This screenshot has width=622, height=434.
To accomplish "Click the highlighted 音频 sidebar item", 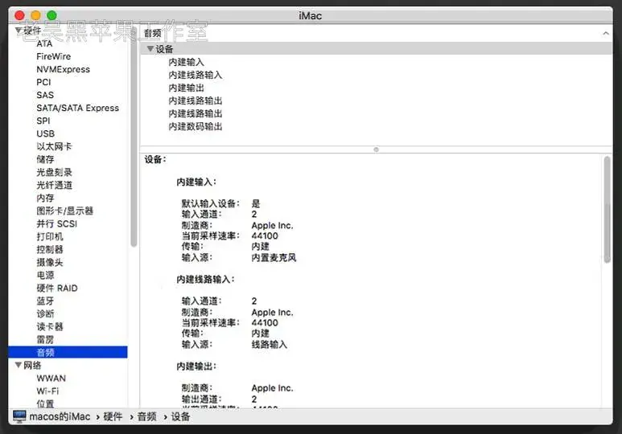I will click(x=68, y=352).
